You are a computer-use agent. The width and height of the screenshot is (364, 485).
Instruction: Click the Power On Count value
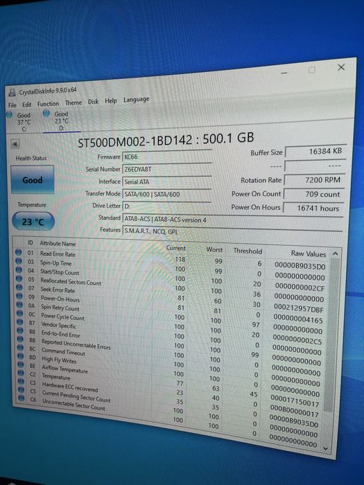pos(314,194)
